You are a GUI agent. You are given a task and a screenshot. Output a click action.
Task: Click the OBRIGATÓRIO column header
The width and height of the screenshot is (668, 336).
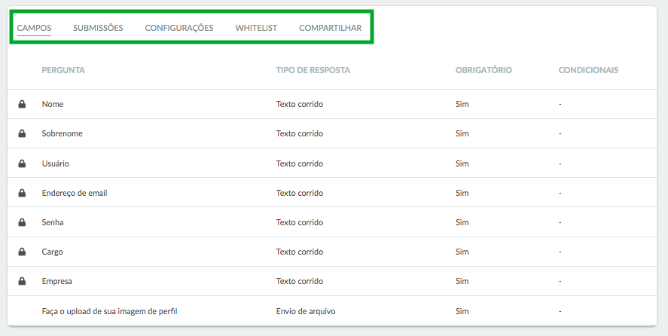483,70
